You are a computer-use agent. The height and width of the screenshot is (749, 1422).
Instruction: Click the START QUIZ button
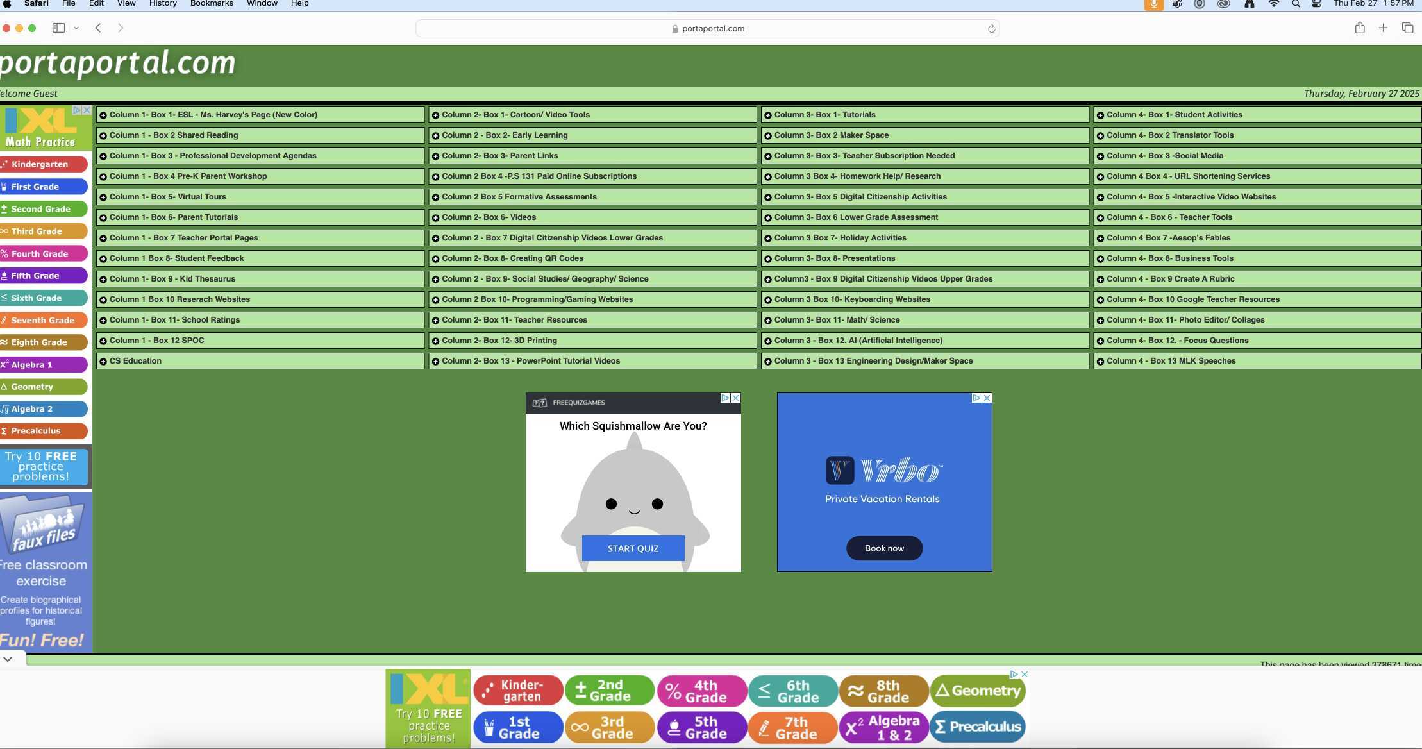click(633, 548)
